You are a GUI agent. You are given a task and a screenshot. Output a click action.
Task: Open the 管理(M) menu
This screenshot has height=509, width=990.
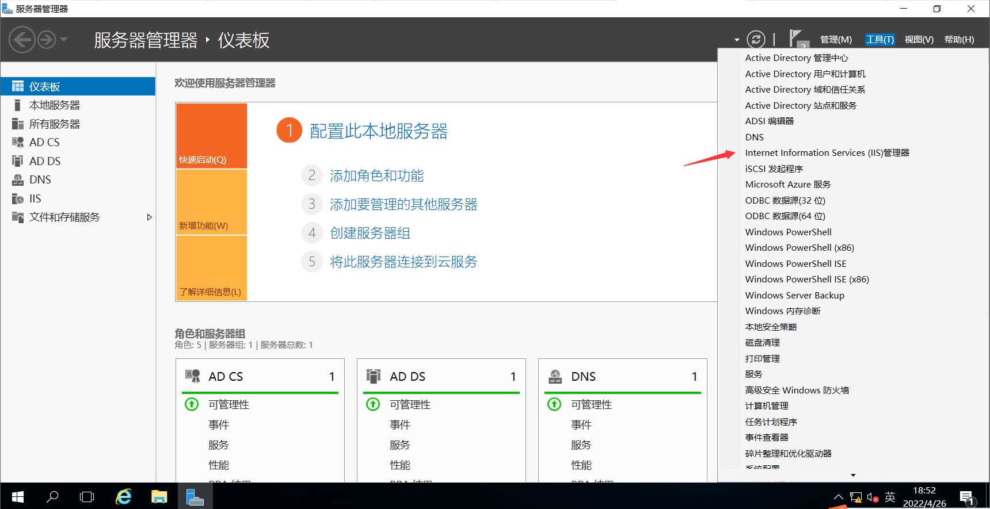click(836, 40)
